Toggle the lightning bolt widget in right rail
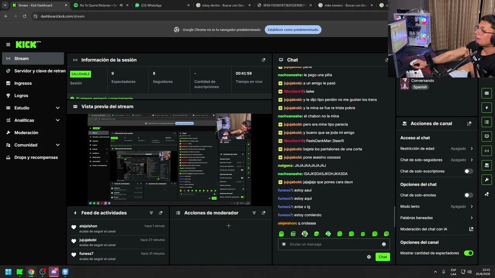Screen dimensions: 495x278 (486, 108)
